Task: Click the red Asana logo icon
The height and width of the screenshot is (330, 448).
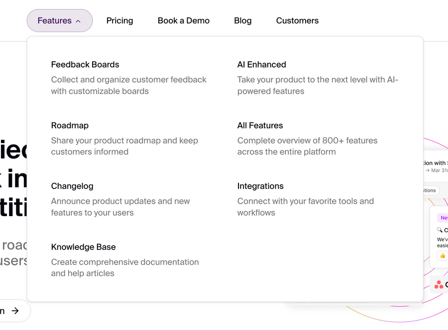Action: (439, 285)
